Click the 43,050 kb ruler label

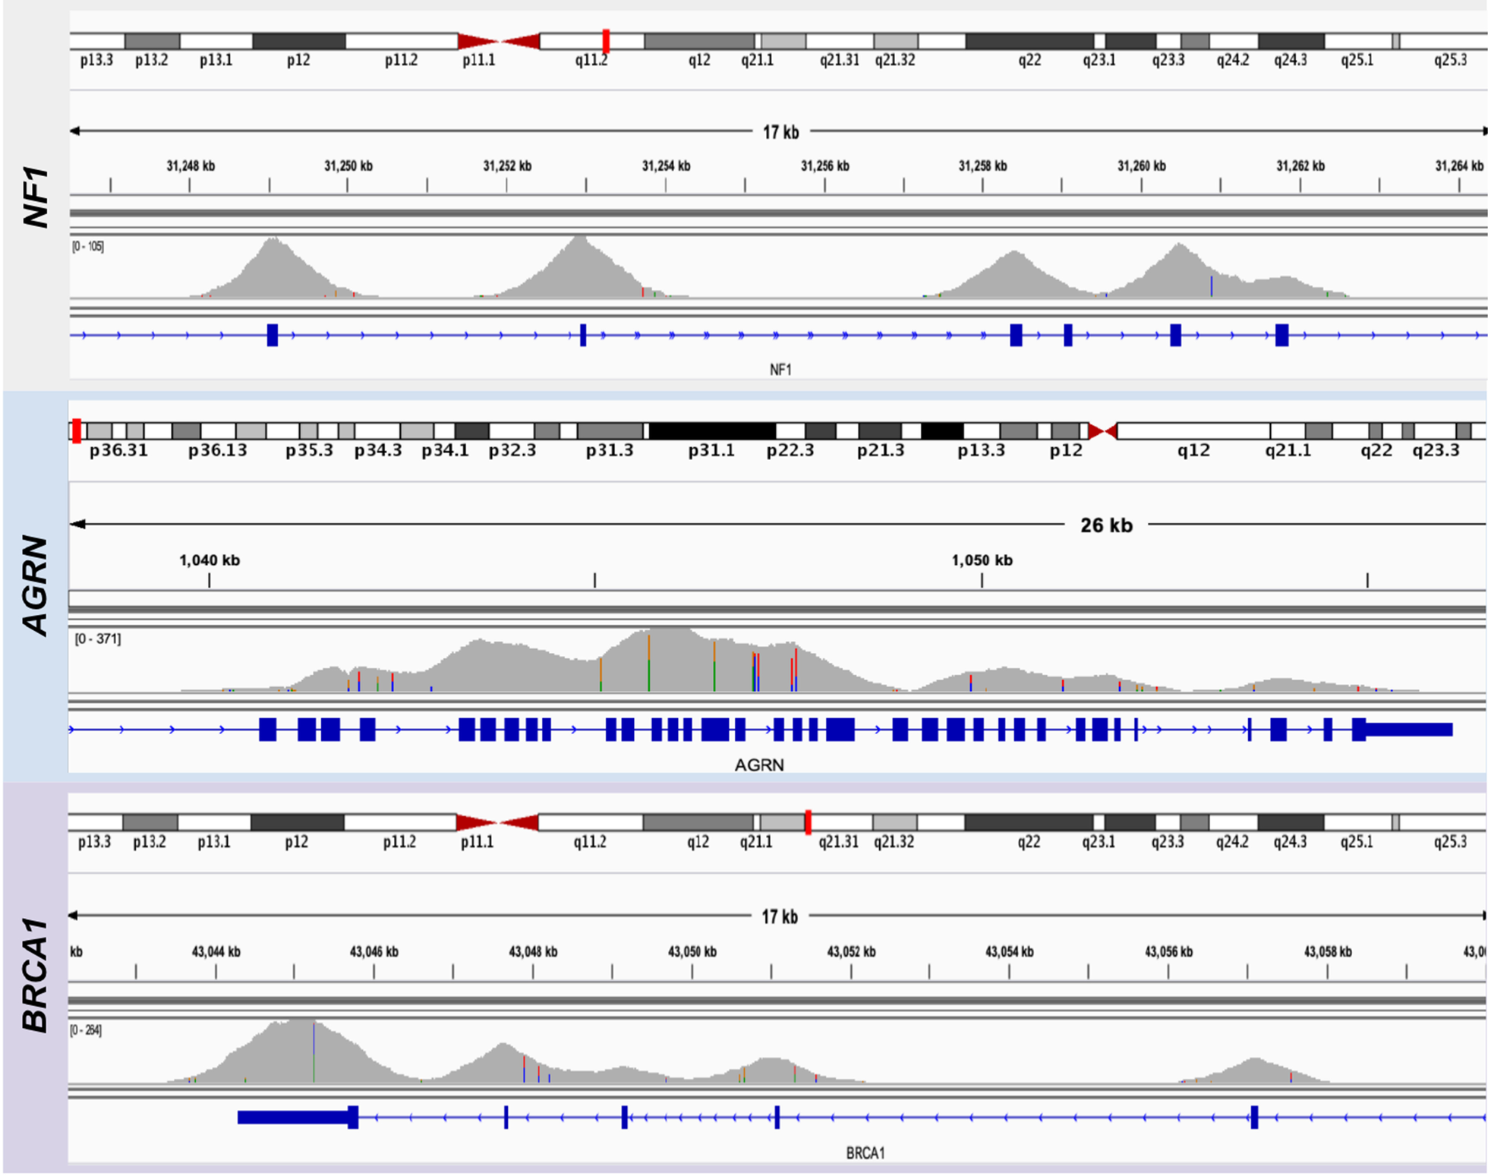tap(692, 951)
